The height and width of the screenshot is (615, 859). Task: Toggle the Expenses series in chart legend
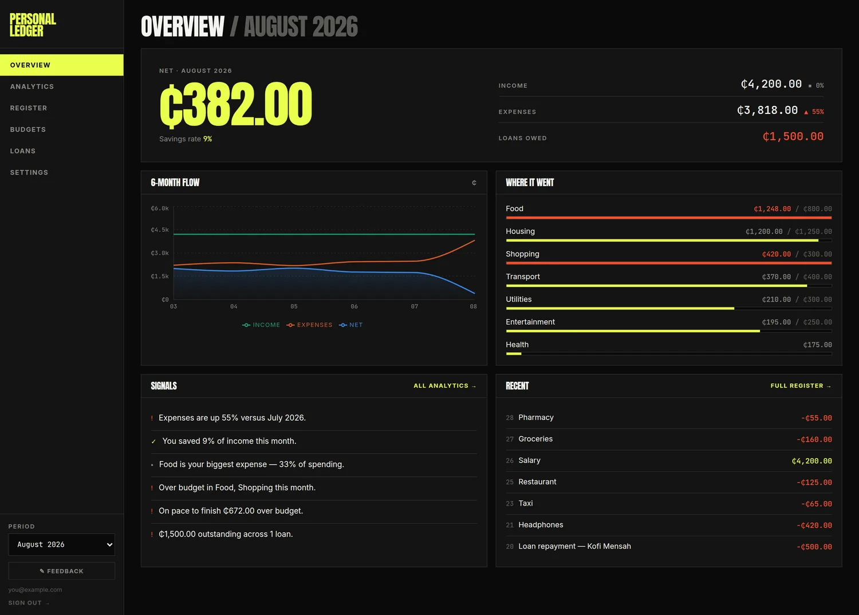point(309,325)
